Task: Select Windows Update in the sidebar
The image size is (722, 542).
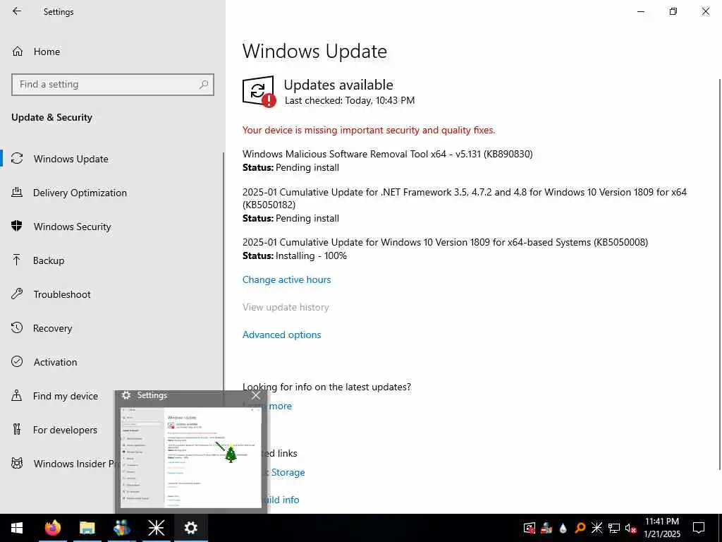Action: click(71, 159)
